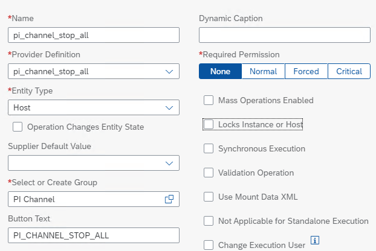Image resolution: width=376 pixels, height=251 pixels.
Task: Click the Name input field
Action: coord(94,35)
